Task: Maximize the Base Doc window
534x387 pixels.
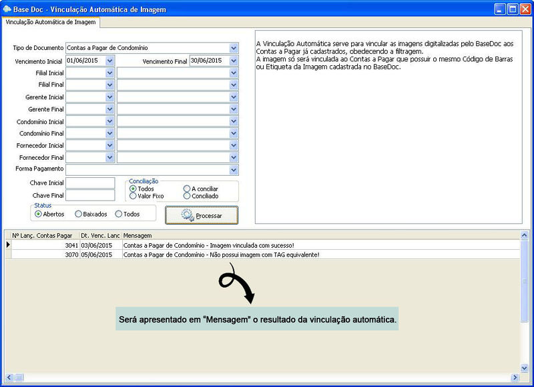Action: (513, 9)
